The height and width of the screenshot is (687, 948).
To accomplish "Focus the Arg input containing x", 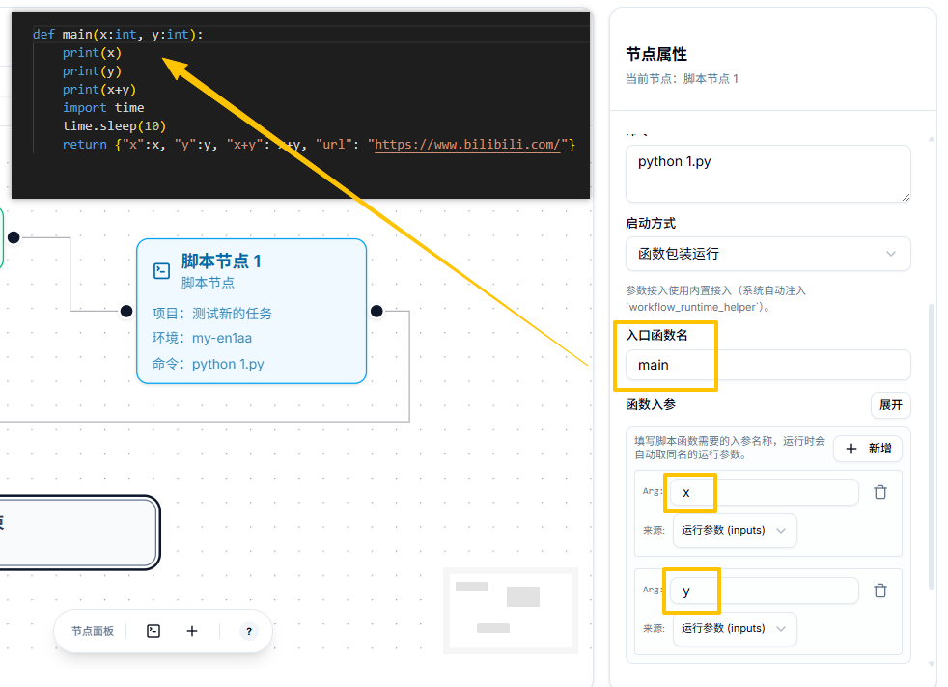I will click(x=765, y=492).
